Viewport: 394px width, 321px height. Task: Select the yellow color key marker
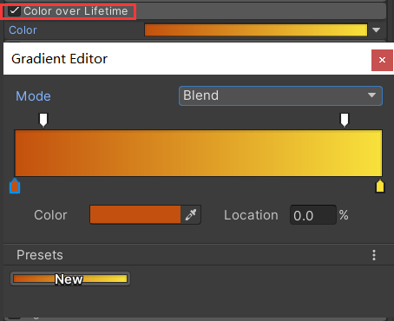380,186
